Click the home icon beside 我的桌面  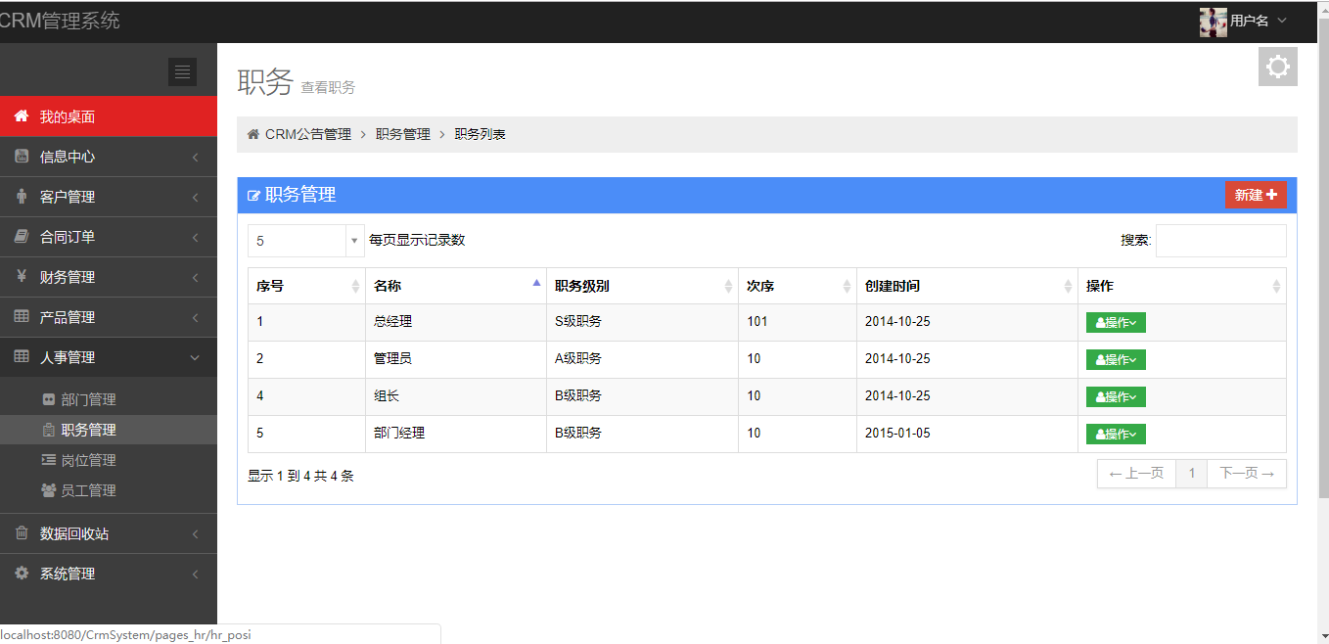point(21,116)
